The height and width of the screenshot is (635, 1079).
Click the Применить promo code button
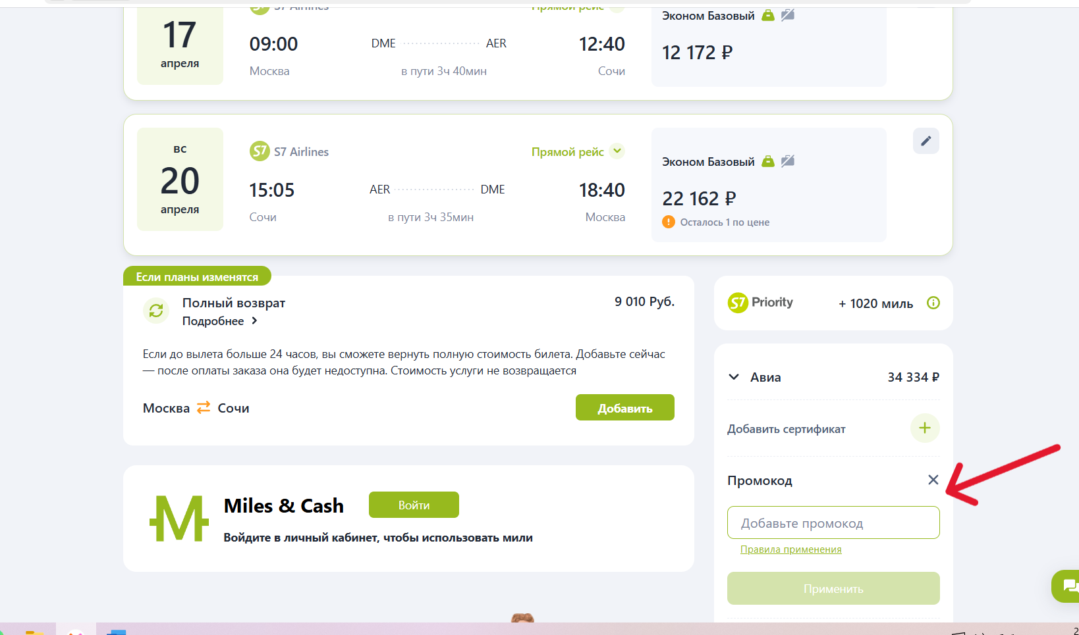tap(833, 588)
